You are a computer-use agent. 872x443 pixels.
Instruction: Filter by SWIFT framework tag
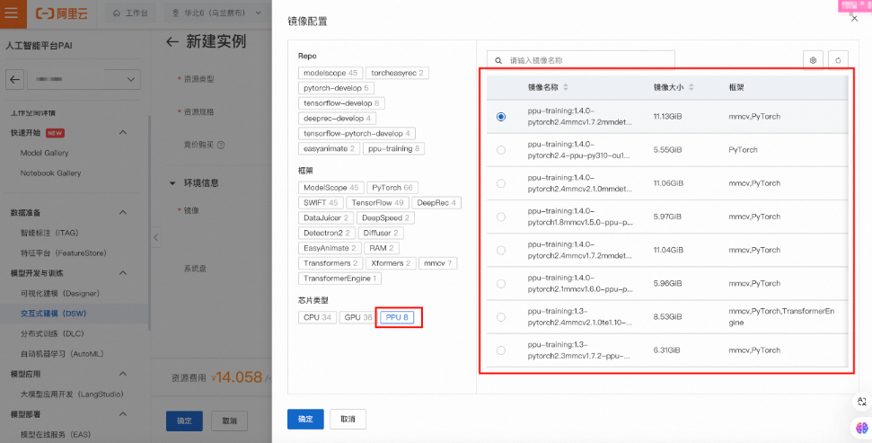click(x=321, y=202)
